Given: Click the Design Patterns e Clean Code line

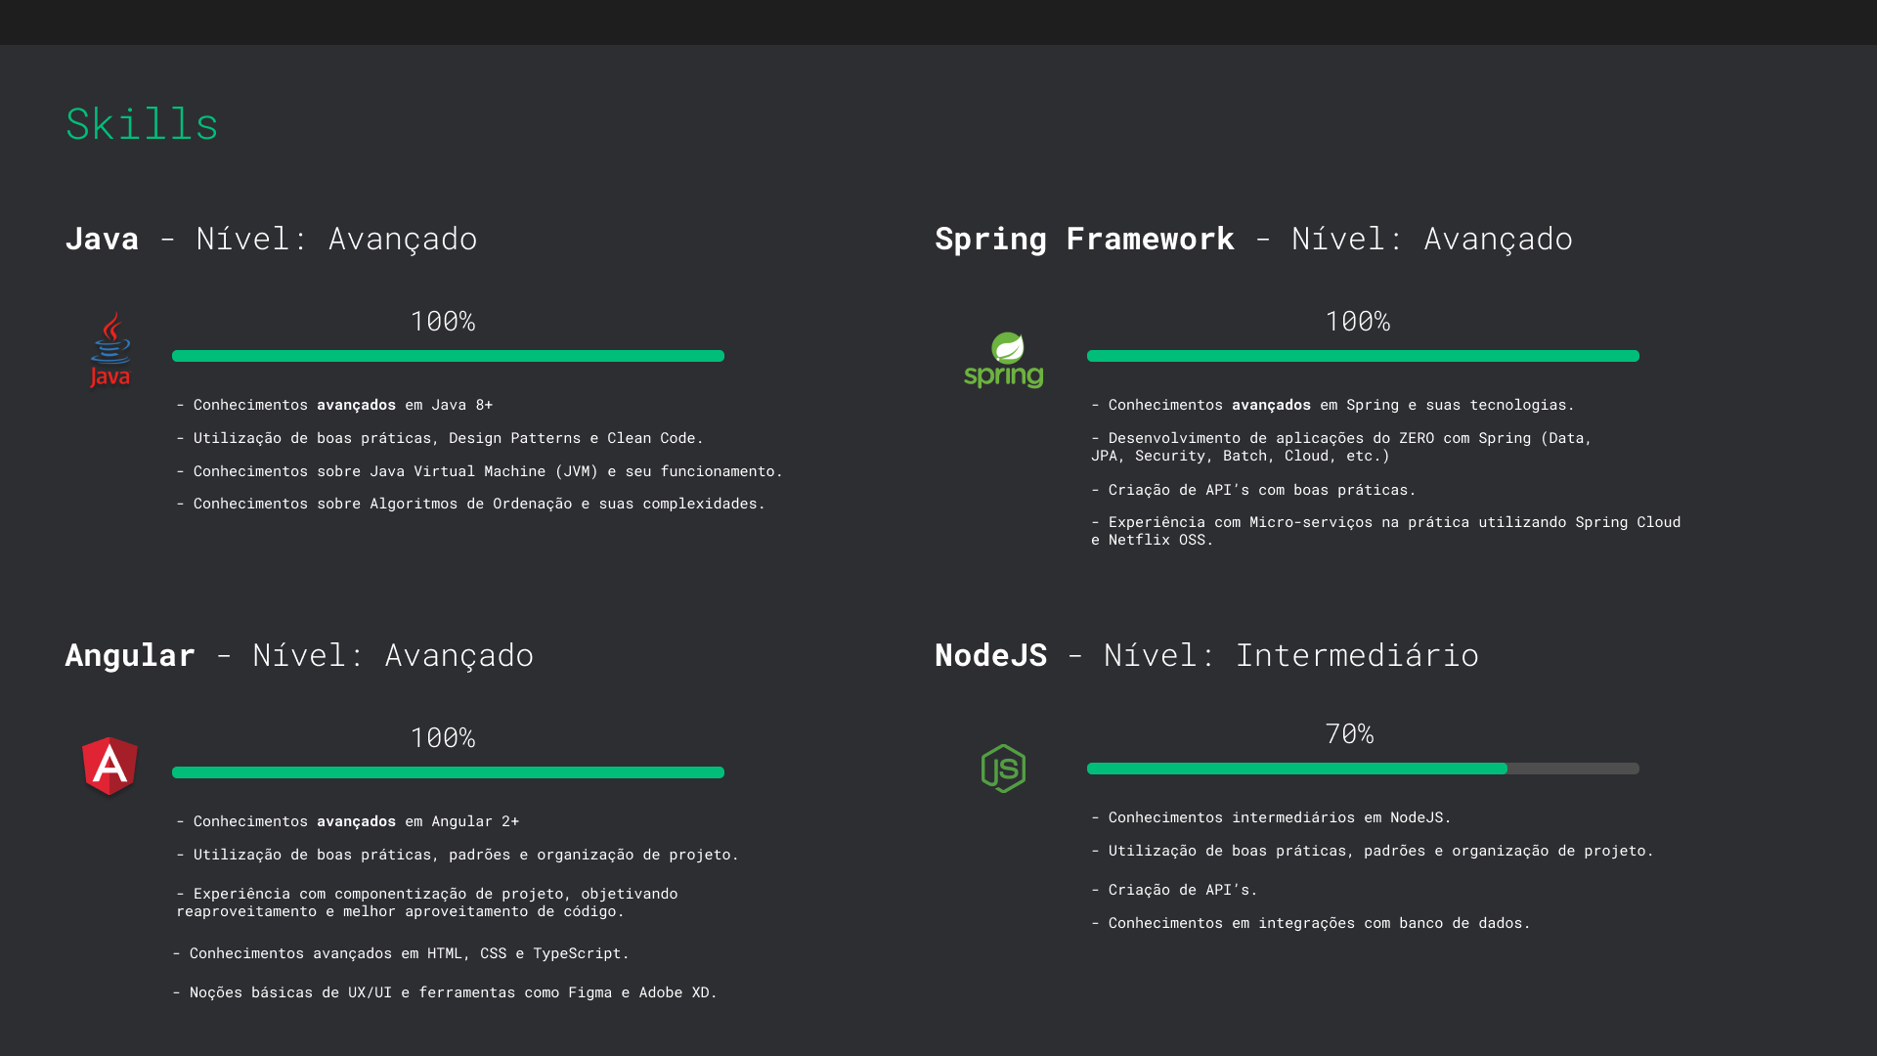Looking at the screenshot, I should pyautogui.click(x=440, y=438).
